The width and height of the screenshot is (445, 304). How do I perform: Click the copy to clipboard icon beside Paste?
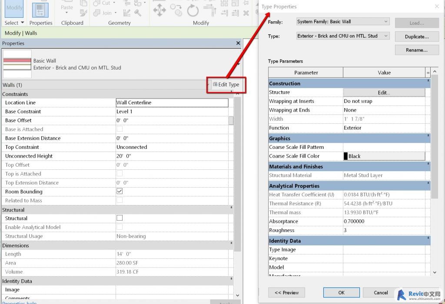[x=83, y=3]
